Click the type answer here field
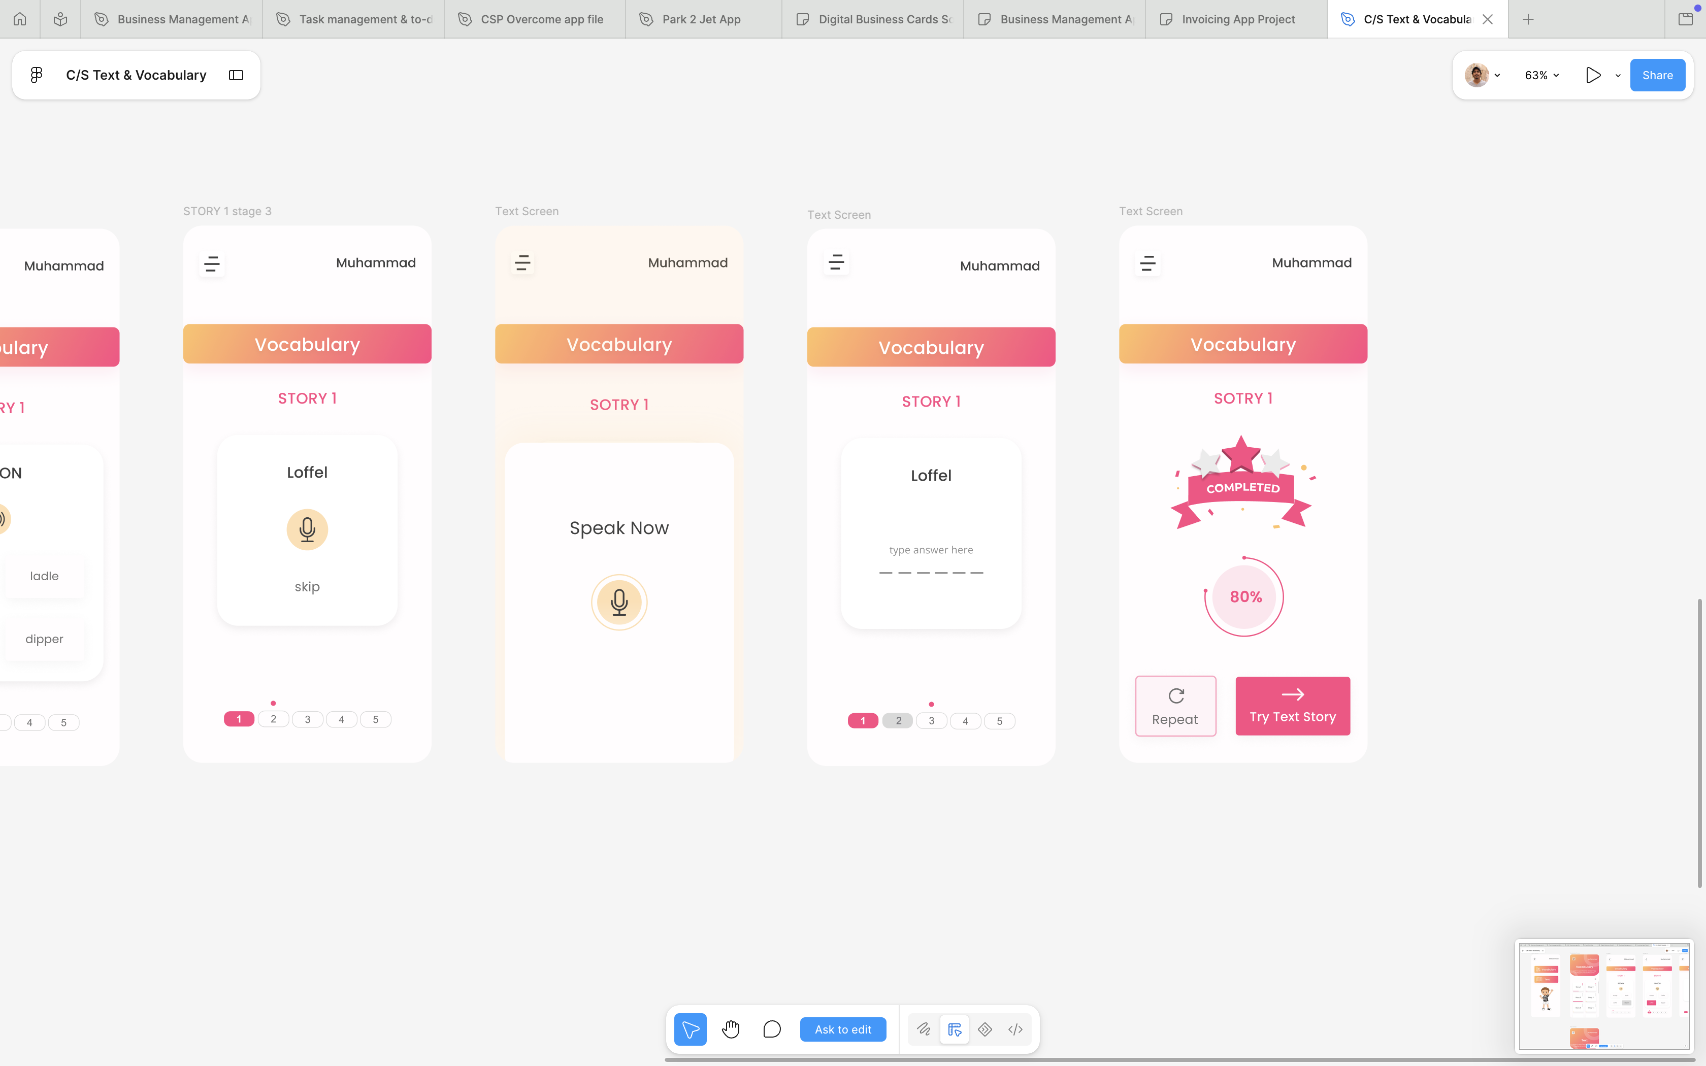 coord(931,560)
